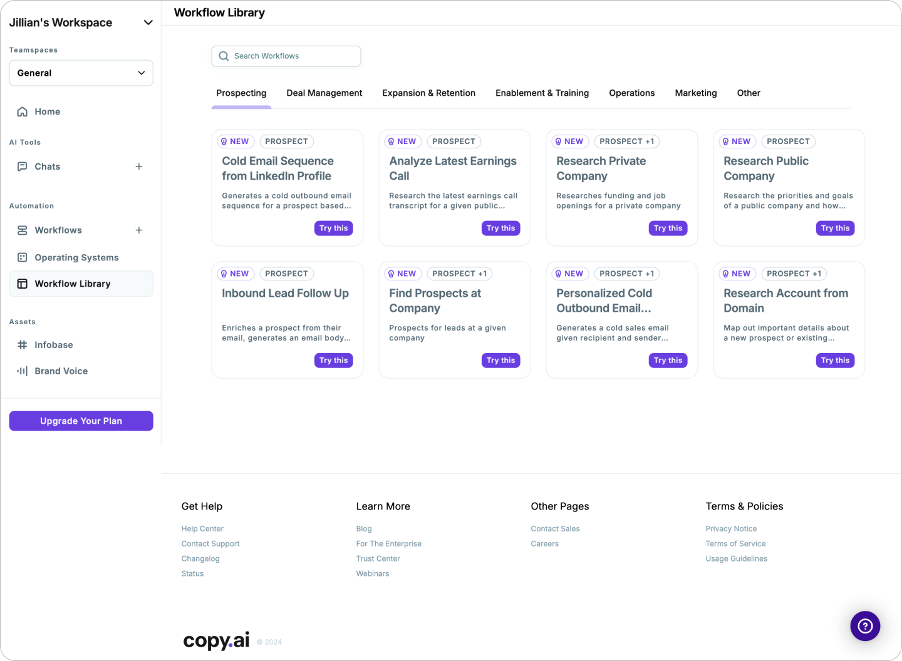Open Help Center link in footer
The image size is (902, 661).
pos(202,529)
